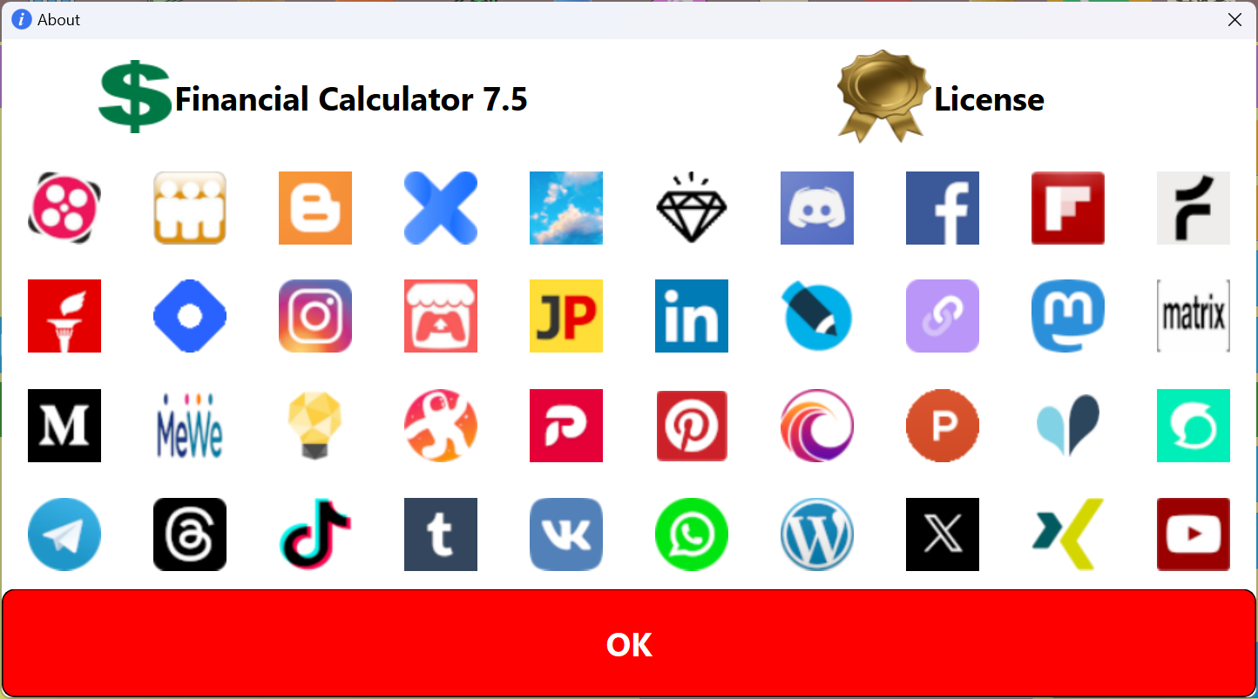Select the Instagram icon

pyautogui.click(x=315, y=316)
